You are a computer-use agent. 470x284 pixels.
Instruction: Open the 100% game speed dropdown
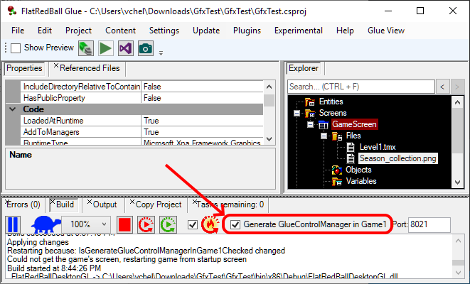[86, 224]
